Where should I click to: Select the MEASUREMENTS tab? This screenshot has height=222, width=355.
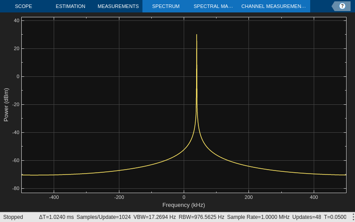coord(118,6)
